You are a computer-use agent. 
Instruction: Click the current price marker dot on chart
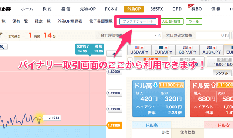pyautogui.click(x=40, y=118)
